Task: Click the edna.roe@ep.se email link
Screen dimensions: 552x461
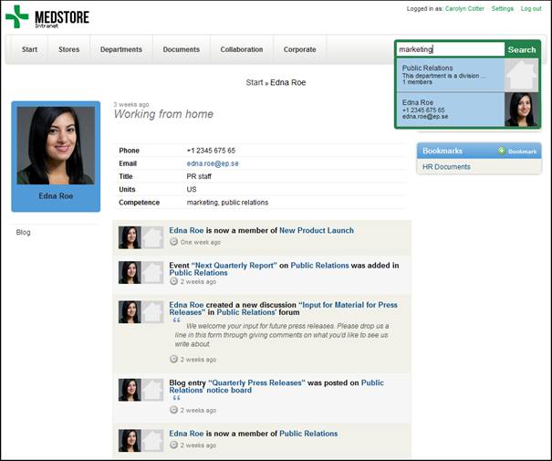Action: click(213, 163)
